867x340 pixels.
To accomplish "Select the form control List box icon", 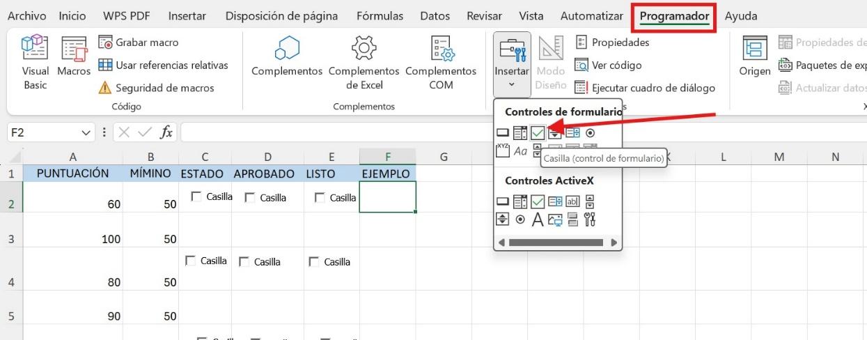I will 573,132.
